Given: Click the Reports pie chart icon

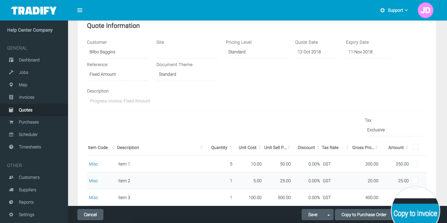Looking at the screenshot, I should click(11, 202).
